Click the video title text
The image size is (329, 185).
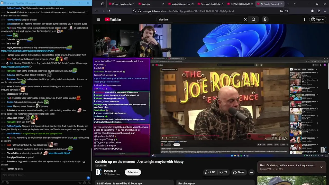coord(139,162)
